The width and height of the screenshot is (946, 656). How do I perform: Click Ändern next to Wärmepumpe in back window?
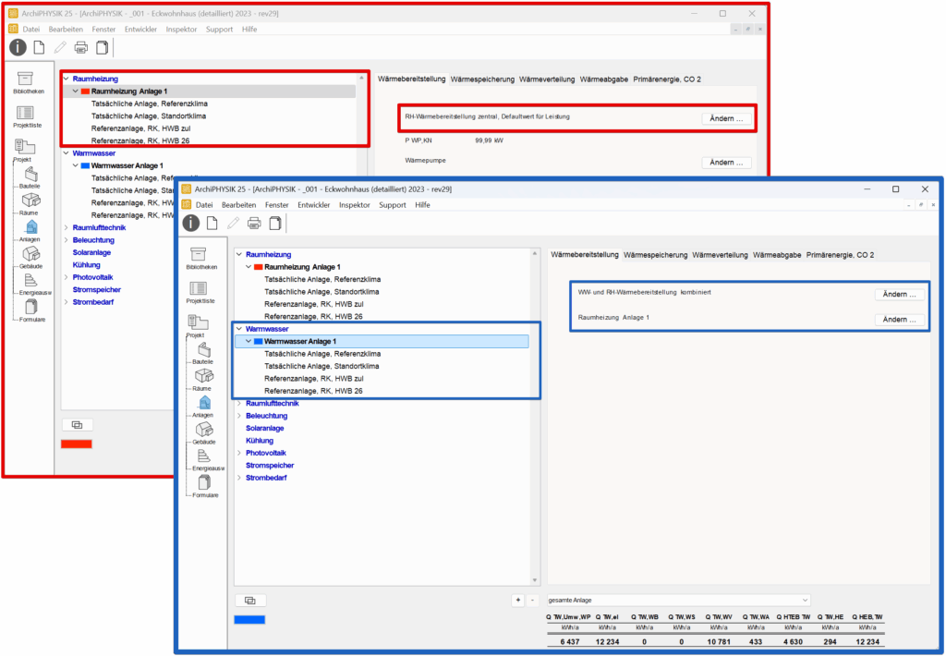726,163
